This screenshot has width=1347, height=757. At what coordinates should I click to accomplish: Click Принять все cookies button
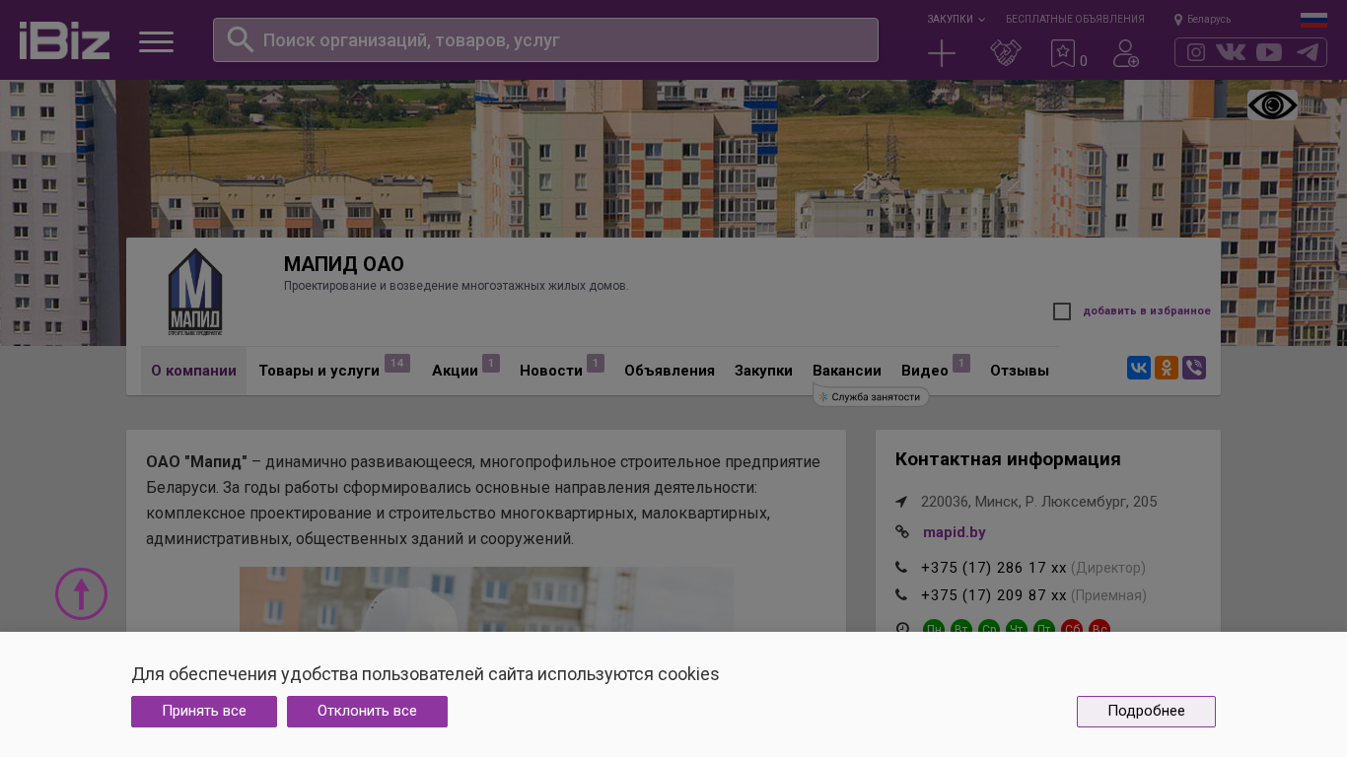(204, 712)
